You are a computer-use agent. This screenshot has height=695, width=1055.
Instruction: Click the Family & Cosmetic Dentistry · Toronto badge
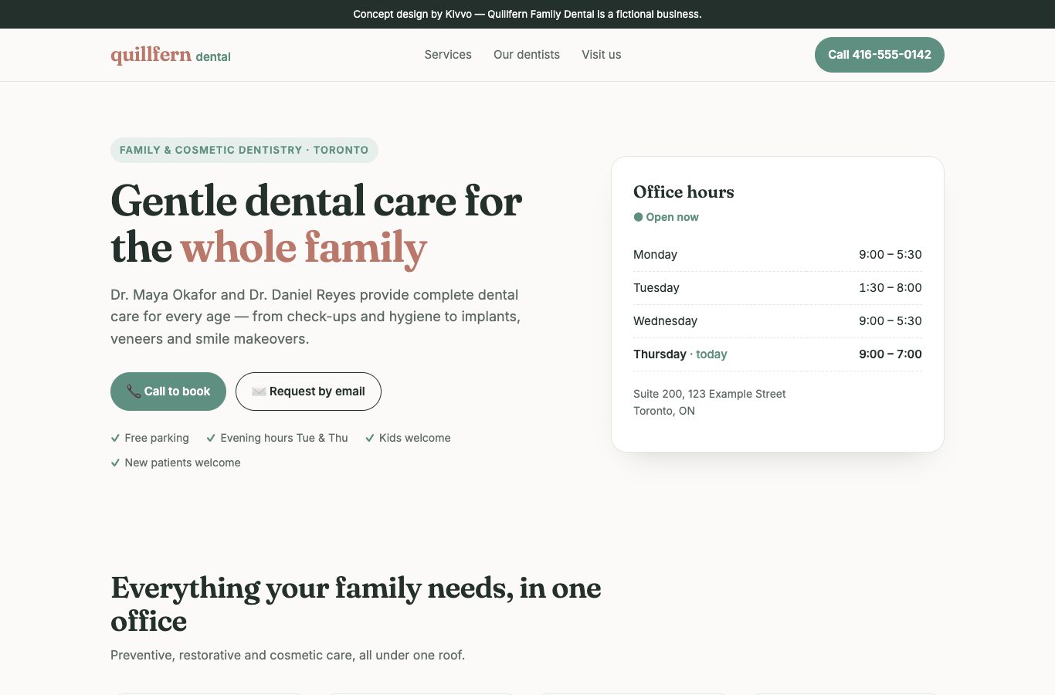(x=244, y=150)
